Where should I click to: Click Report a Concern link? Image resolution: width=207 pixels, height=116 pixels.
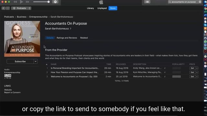coord(12,92)
